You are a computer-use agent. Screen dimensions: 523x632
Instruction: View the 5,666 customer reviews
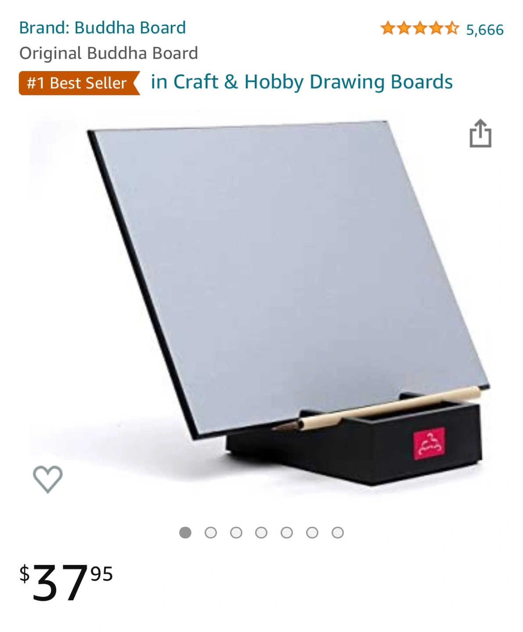[485, 30]
